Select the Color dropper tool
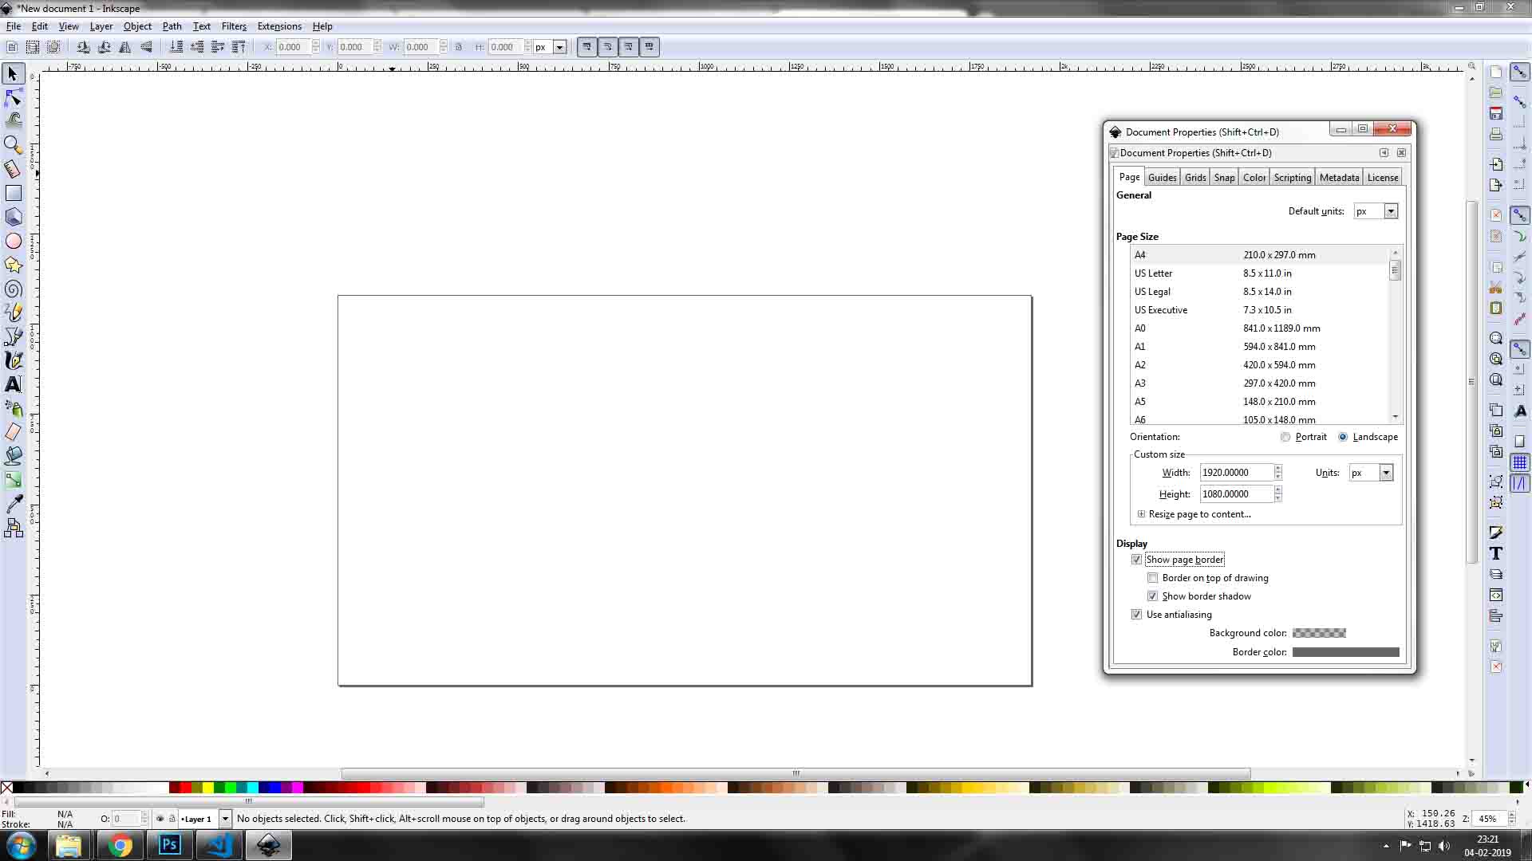This screenshot has width=1532, height=861. click(13, 504)
